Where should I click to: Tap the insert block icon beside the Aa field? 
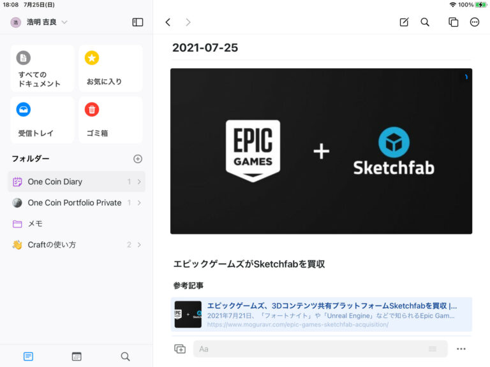tap(180, 349)
